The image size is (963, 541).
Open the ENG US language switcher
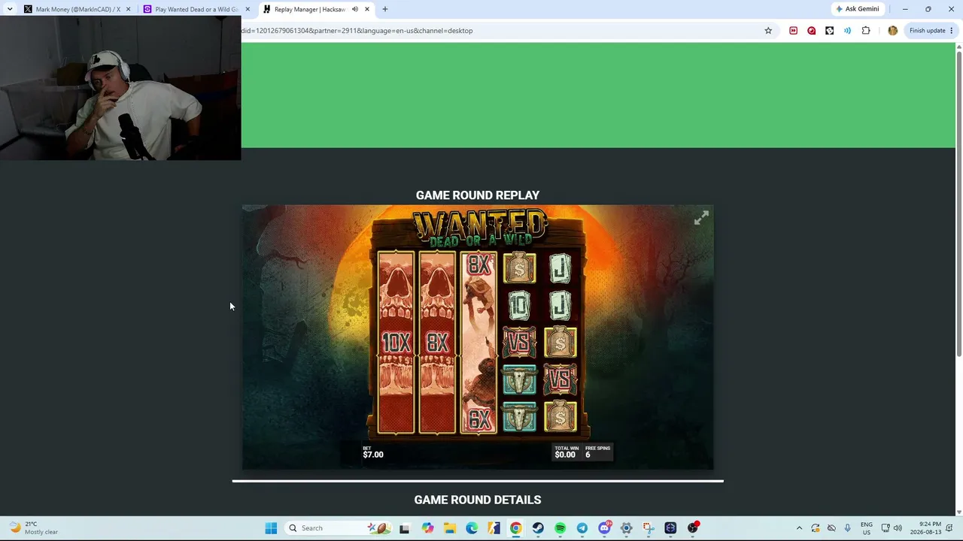pyautogui.click(x=867, y=528)
